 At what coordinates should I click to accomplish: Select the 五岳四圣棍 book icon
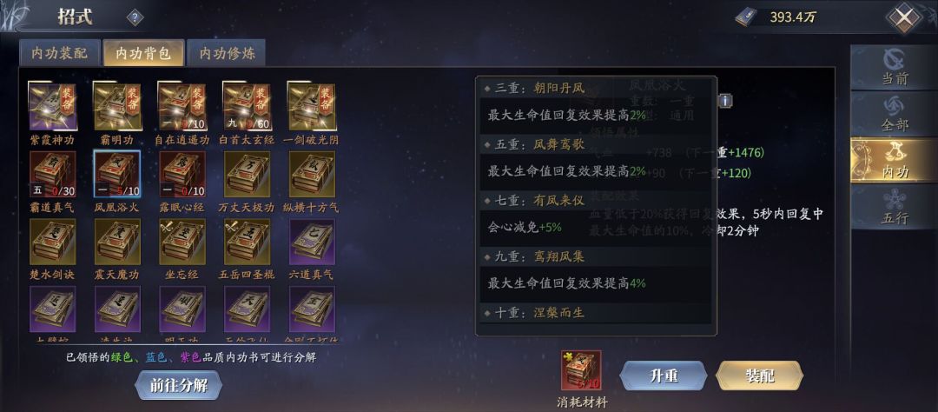pyautogui.click(x=247, y=242)
